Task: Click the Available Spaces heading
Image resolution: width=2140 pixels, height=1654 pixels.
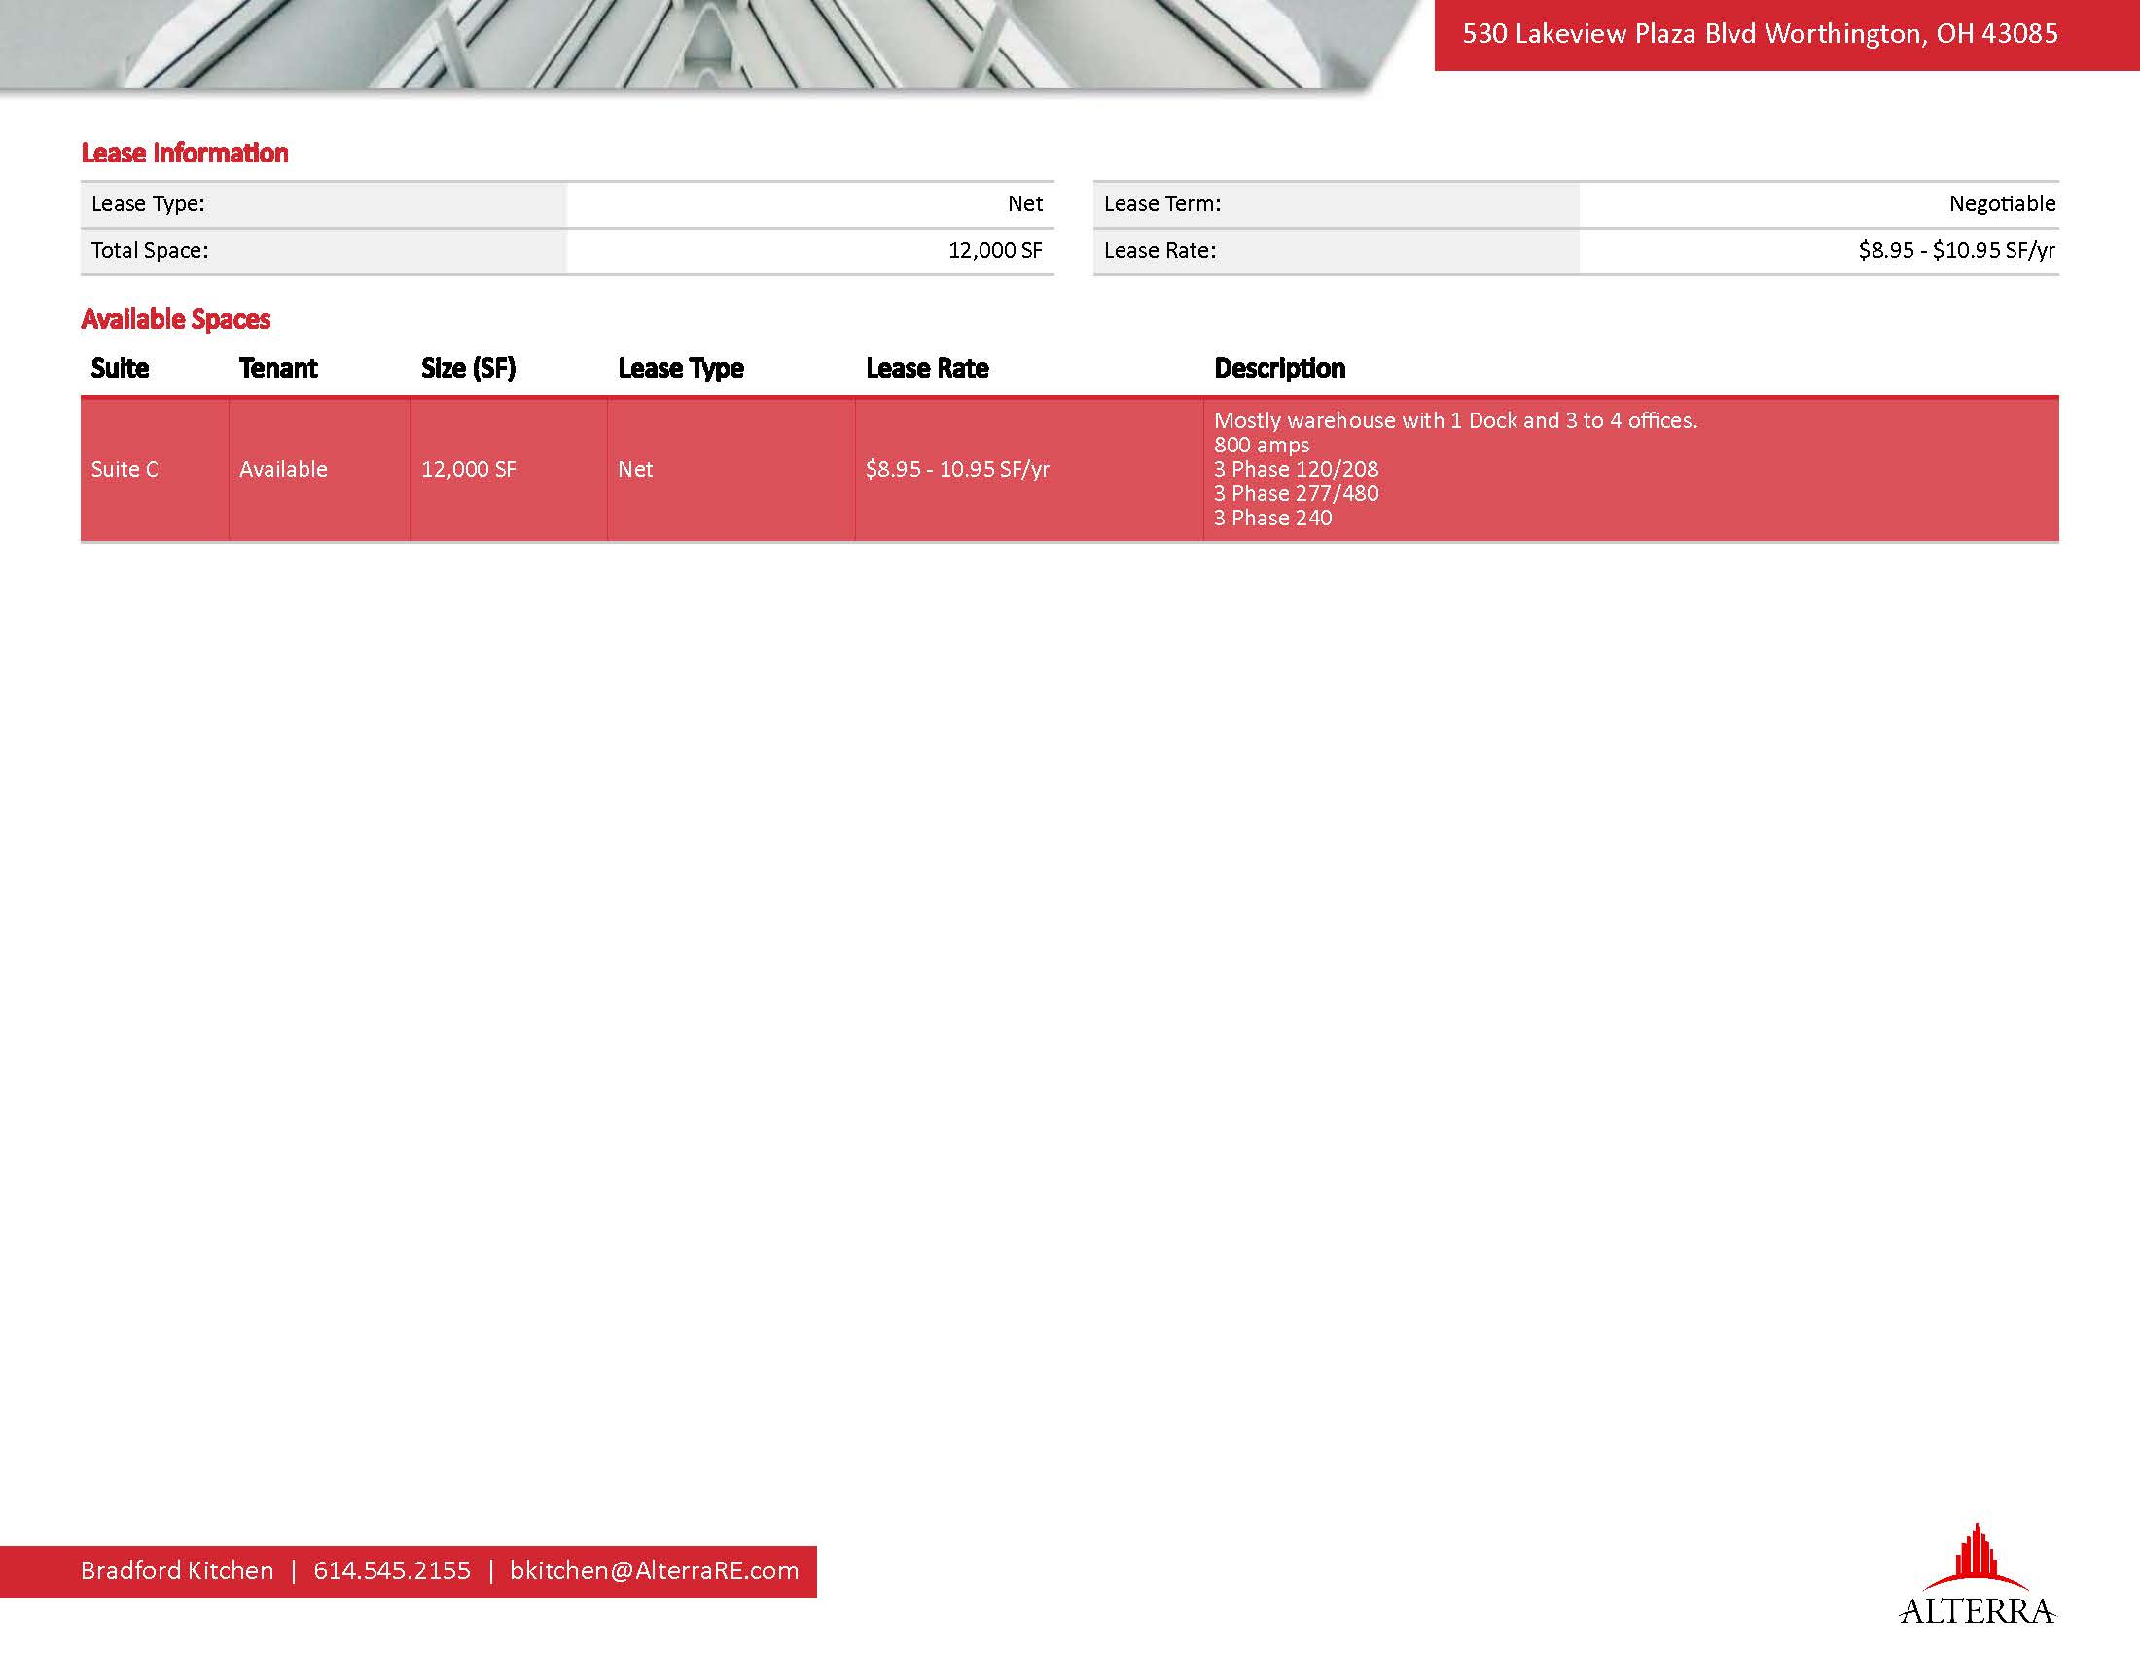Action: [175, 319]
